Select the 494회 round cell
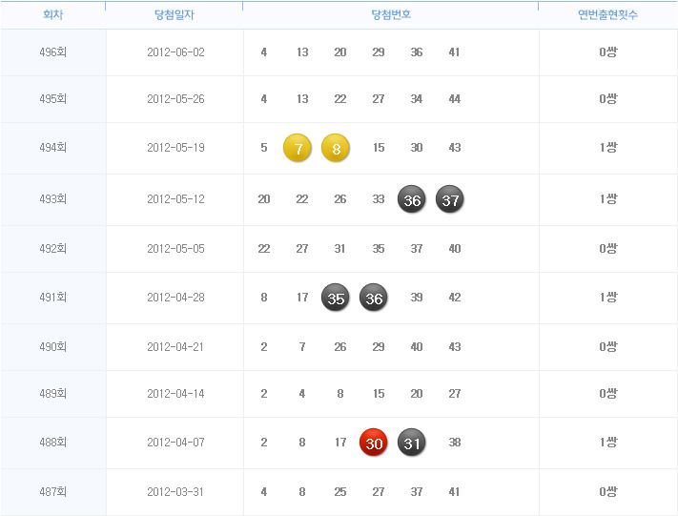 click(x=53, y=148)
